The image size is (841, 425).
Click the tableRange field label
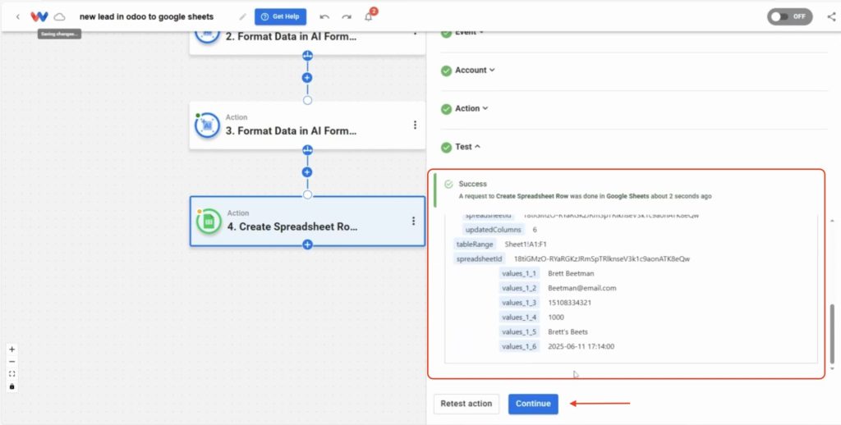pos(474,244)
